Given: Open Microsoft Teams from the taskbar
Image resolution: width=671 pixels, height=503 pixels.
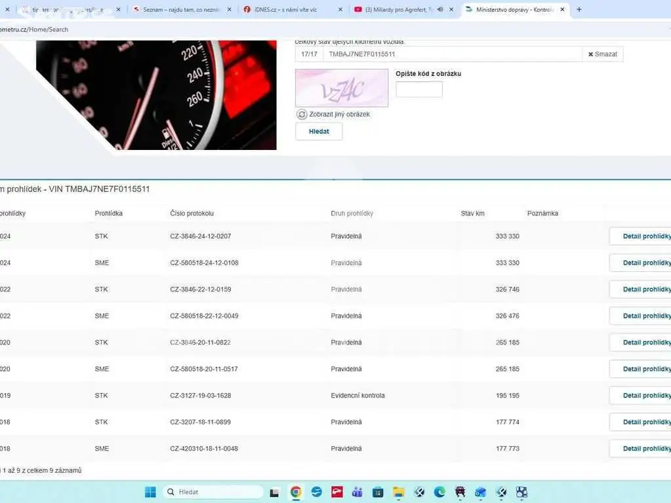Looking at the screenshot, I should pyautogui.click(x=357, y=492).
